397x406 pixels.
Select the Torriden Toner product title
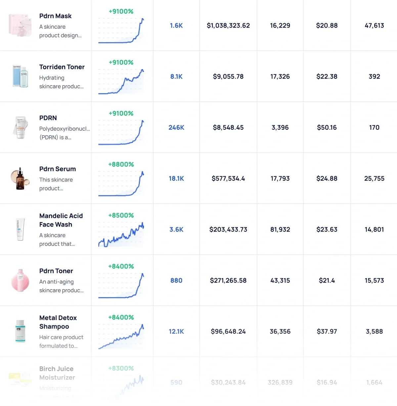pyautogui.click(x=62, y=67)
